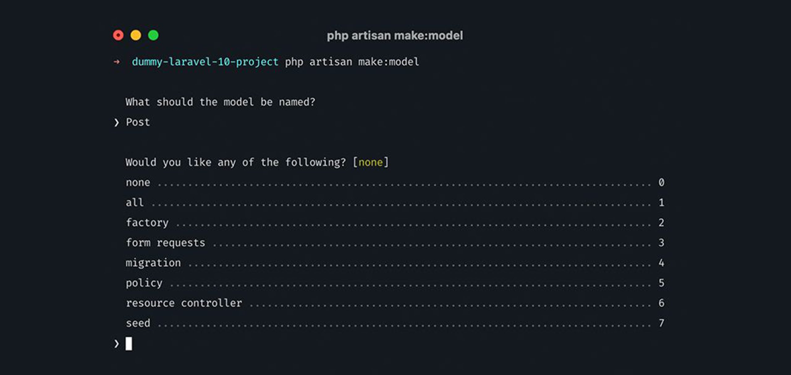Click the index number 3 beside form requests
Screen dimensions: 791x375
click(661, 243)
